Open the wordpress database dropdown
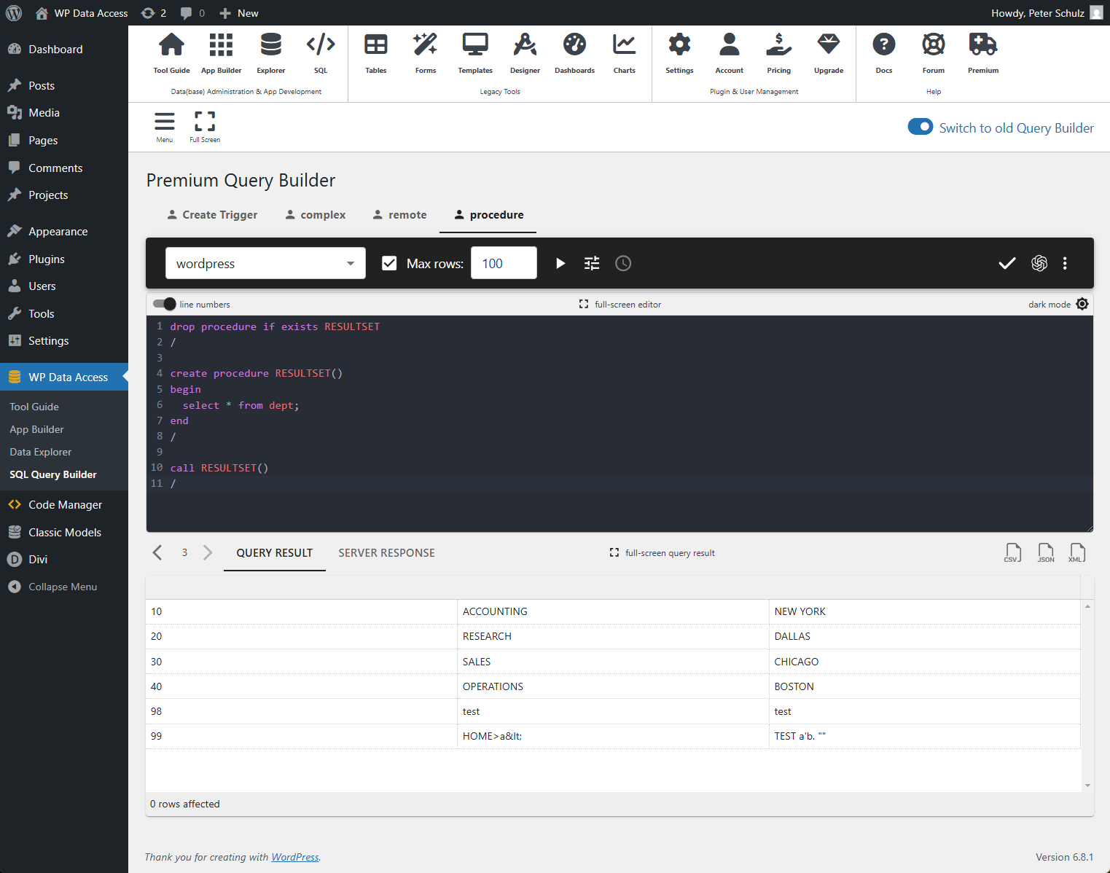 point(265,263)
